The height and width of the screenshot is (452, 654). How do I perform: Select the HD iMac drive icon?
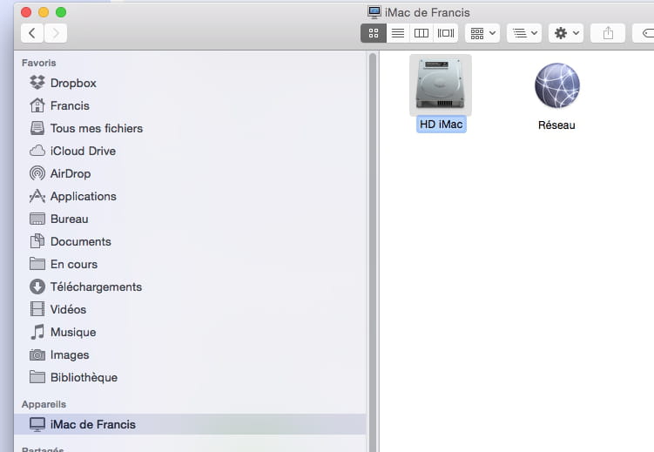pos(441,85)
